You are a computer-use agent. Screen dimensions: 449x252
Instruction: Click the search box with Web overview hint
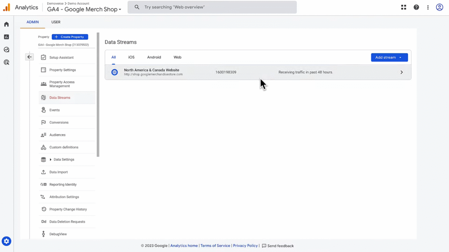[x=212, y=7]
